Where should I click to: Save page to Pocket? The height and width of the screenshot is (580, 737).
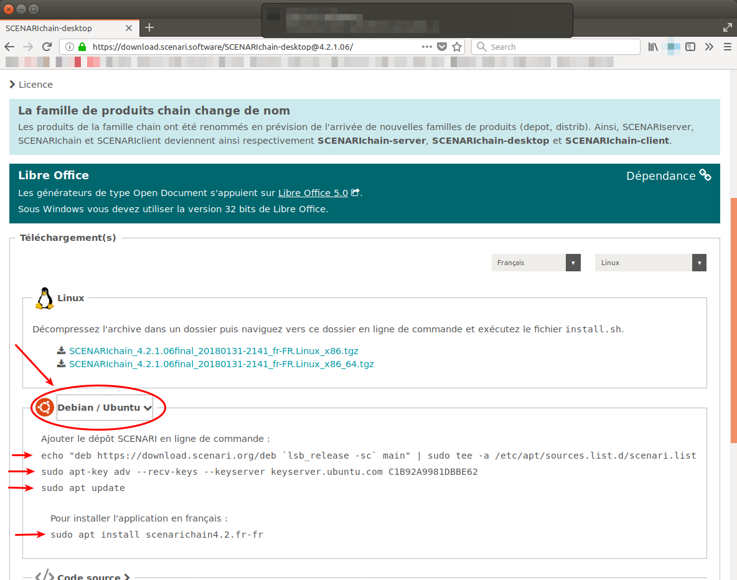[442, 47]
